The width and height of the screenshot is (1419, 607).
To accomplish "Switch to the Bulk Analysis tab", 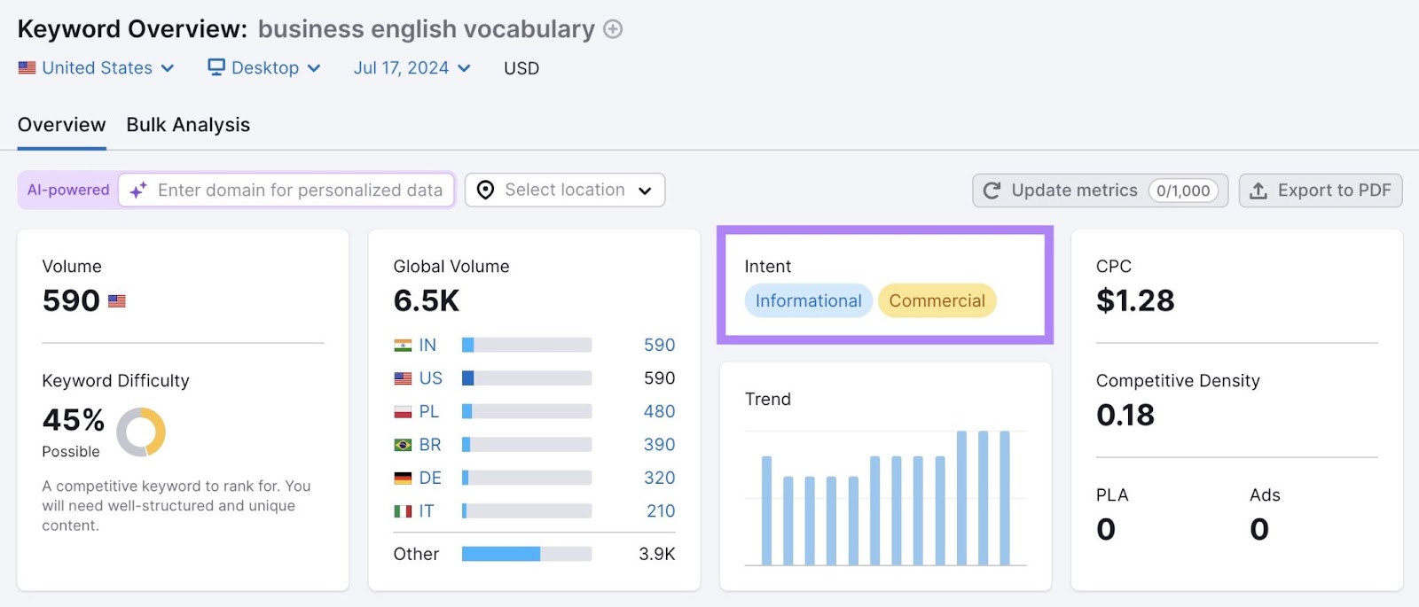I will tap(188, 125).
